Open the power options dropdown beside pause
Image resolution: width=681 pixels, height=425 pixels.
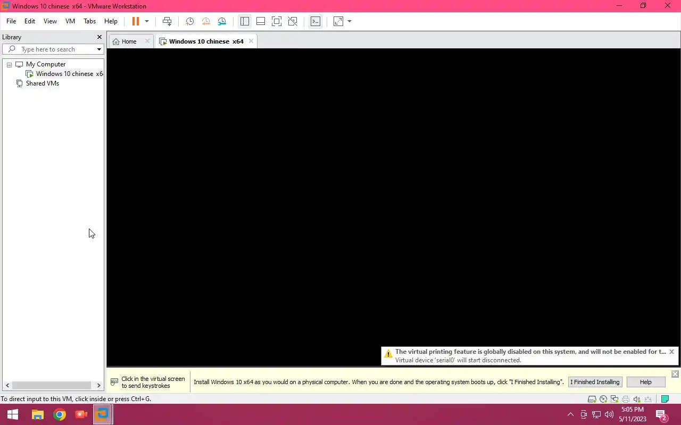[x=147, y=21]
